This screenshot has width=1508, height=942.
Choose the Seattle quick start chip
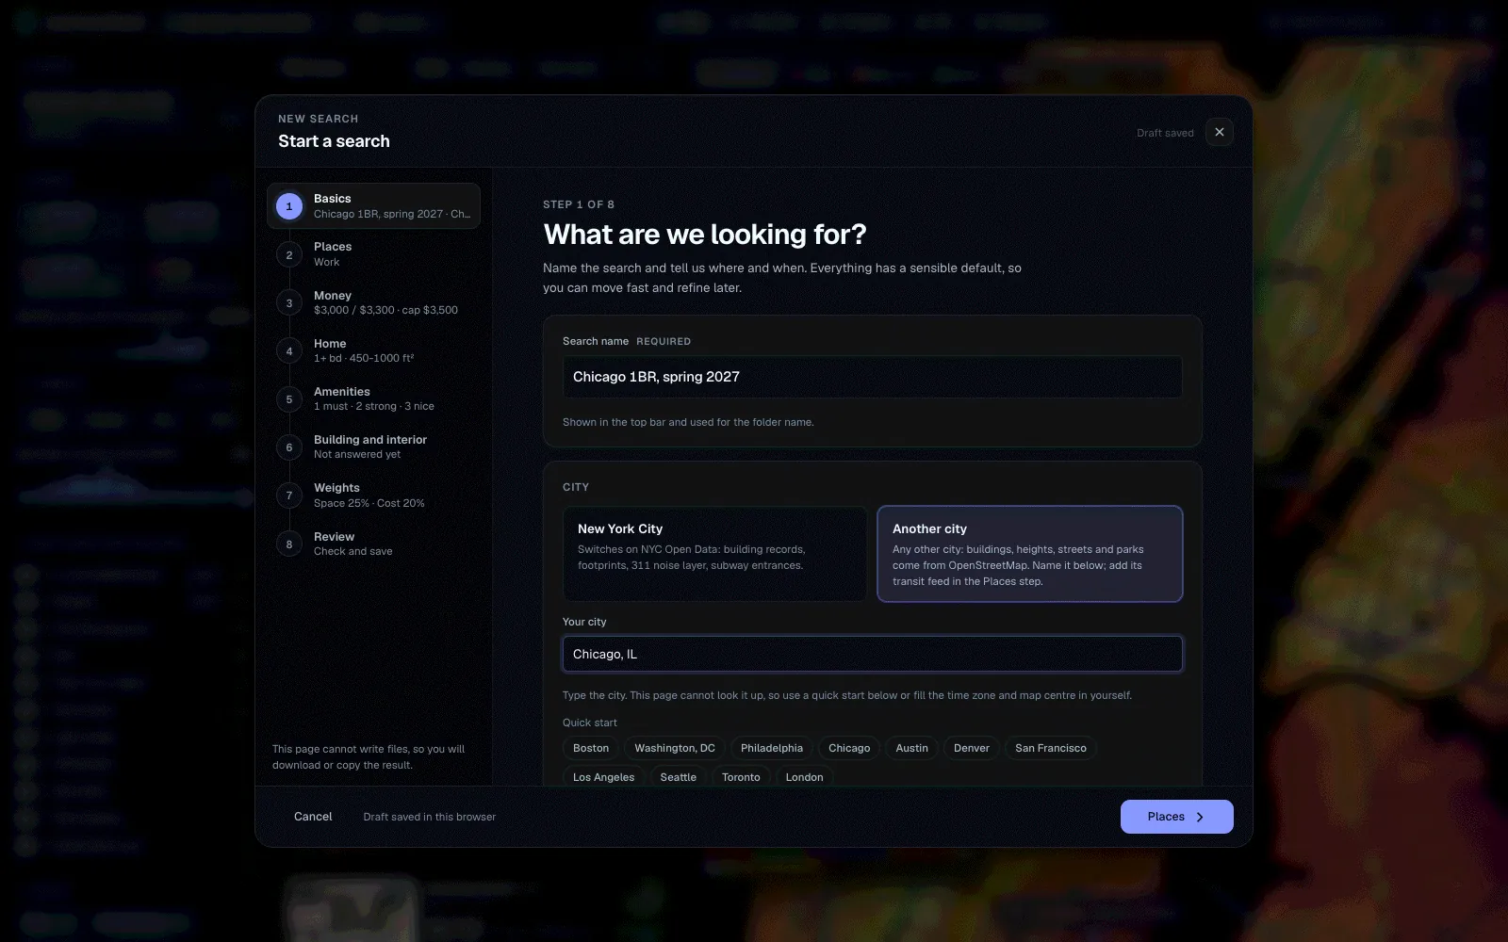[679, 776]
